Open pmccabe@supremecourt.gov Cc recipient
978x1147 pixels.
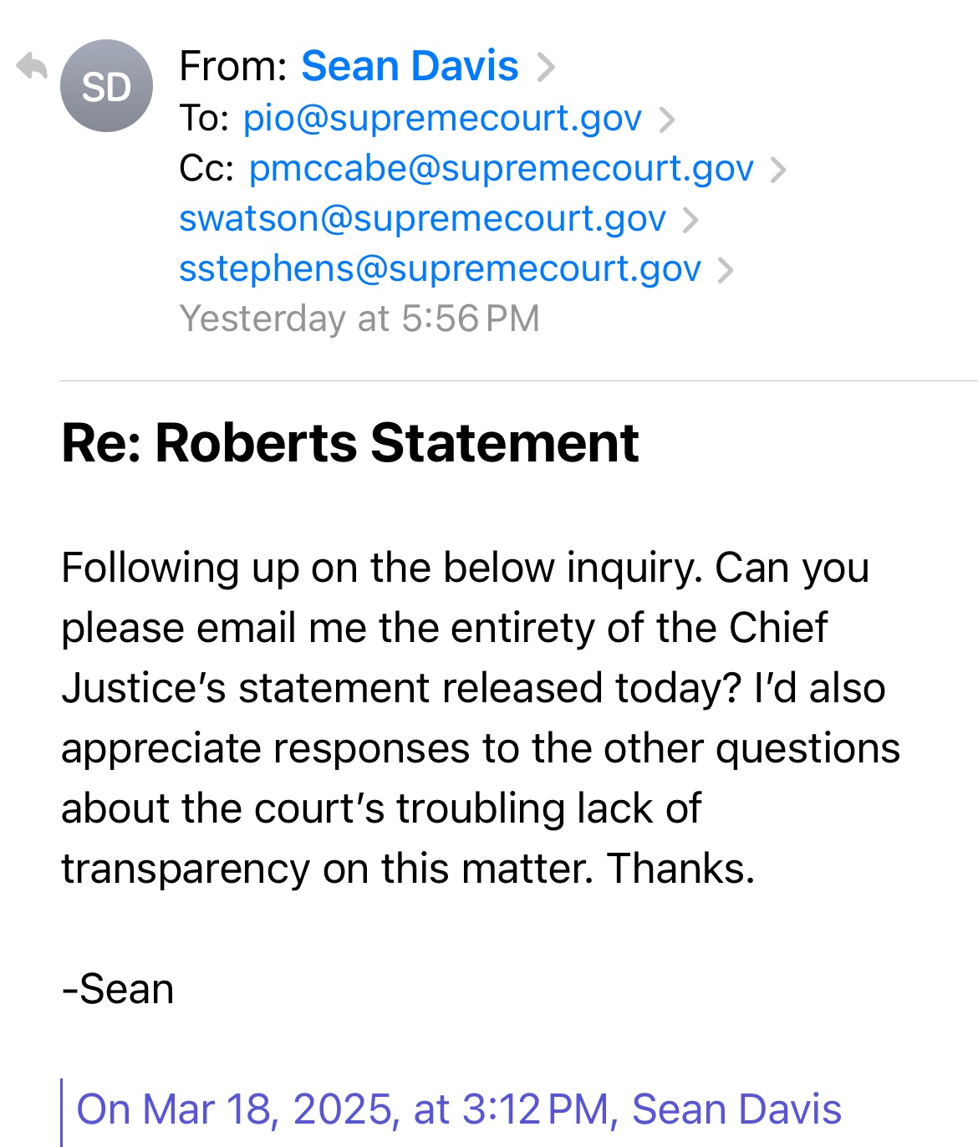501,169
